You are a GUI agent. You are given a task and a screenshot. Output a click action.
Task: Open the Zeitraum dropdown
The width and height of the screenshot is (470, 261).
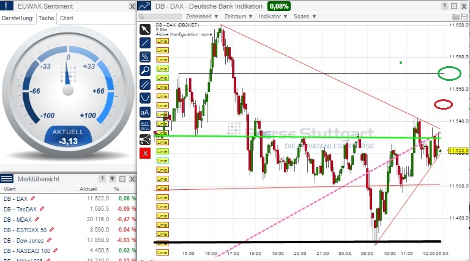click(x=238, y=17)
